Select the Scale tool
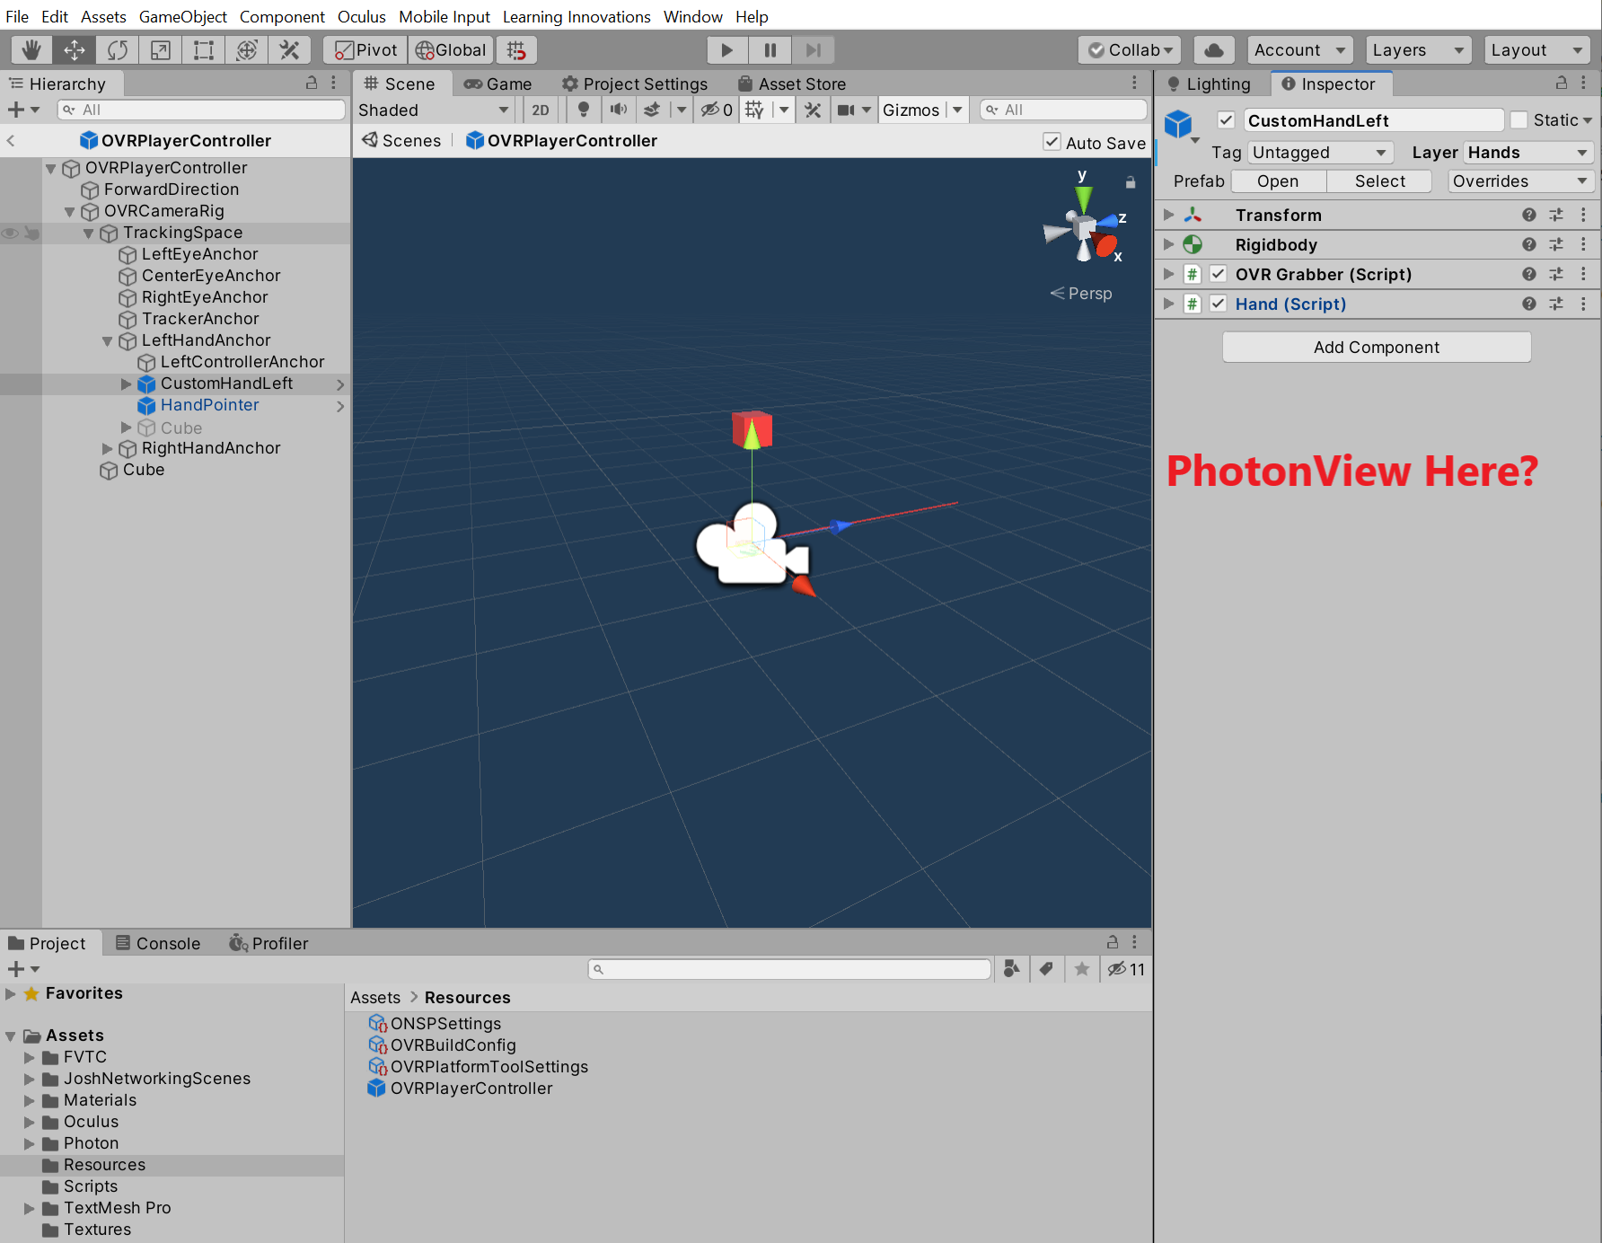 click(x=161, y=50)
